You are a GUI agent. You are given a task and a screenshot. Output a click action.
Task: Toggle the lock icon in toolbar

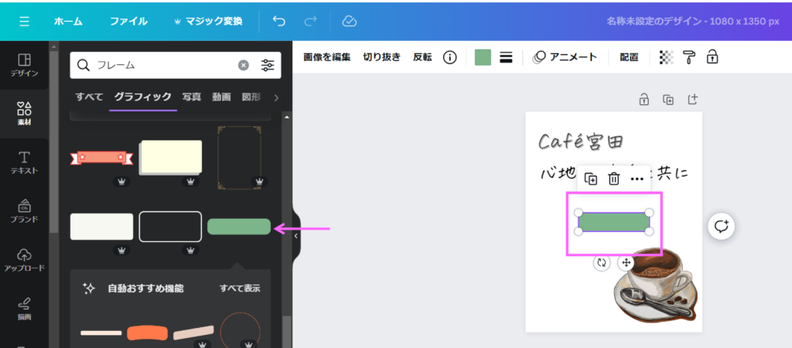(x=712, y=57)
